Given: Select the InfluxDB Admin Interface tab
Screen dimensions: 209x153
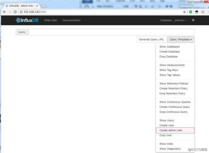Looking at the screenshot, I should (21, 6).
